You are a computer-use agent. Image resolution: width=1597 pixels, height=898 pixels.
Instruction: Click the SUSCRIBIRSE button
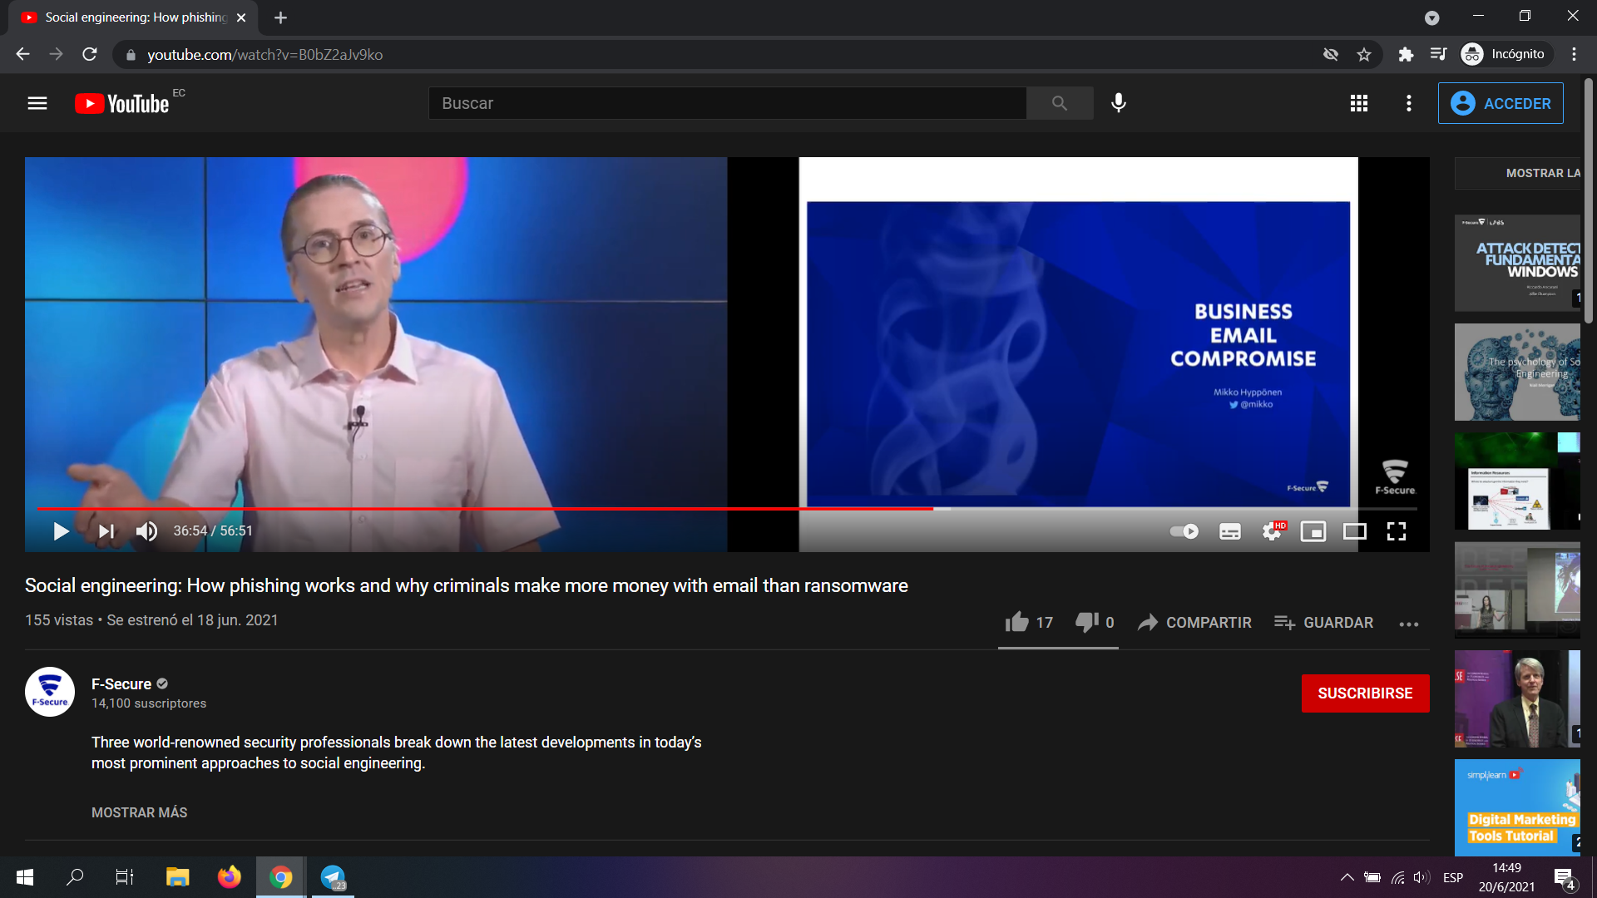pos(1364,693)
